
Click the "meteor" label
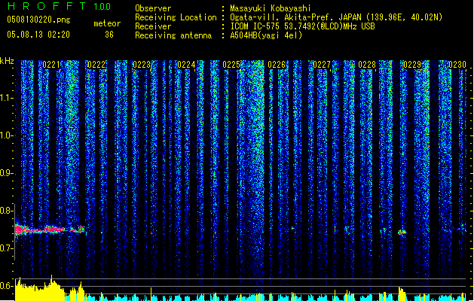(x=107, y=23)
